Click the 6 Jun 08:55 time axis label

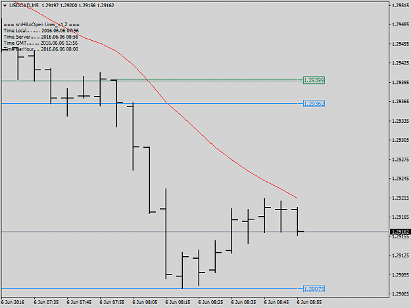click(x=309, y=302)
